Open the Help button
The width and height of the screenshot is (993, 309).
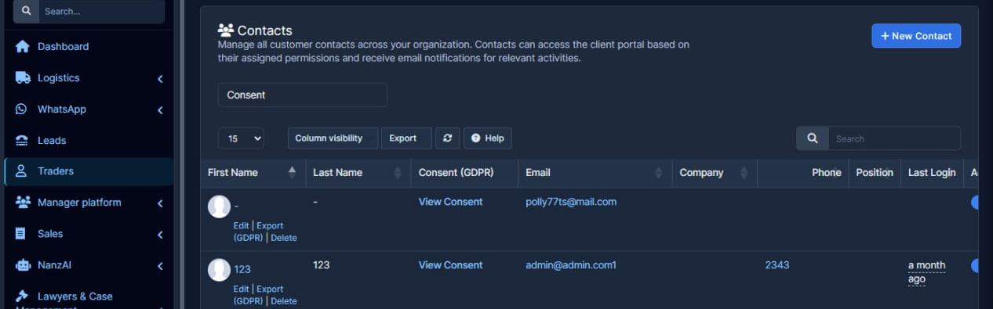click(x=488, y=138)
